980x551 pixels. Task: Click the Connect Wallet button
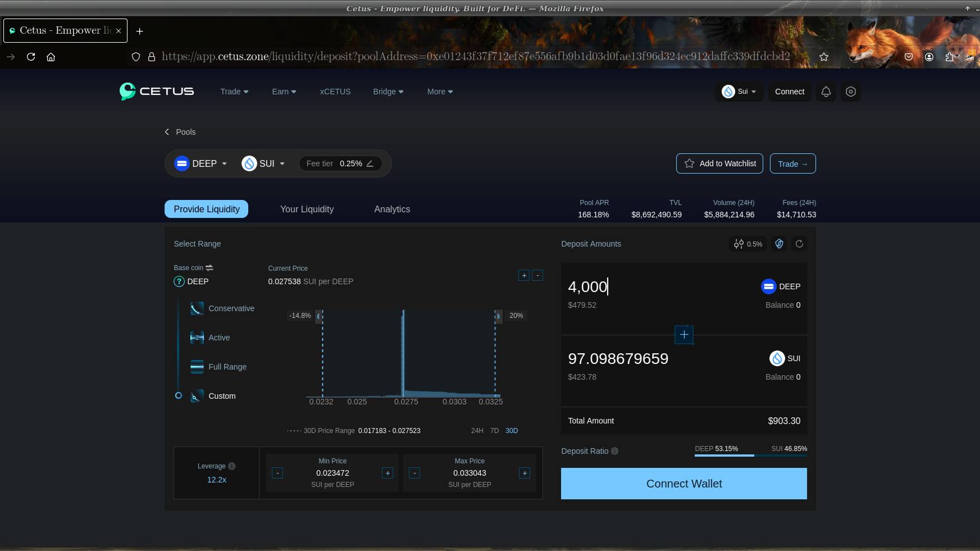pos(684,484)
